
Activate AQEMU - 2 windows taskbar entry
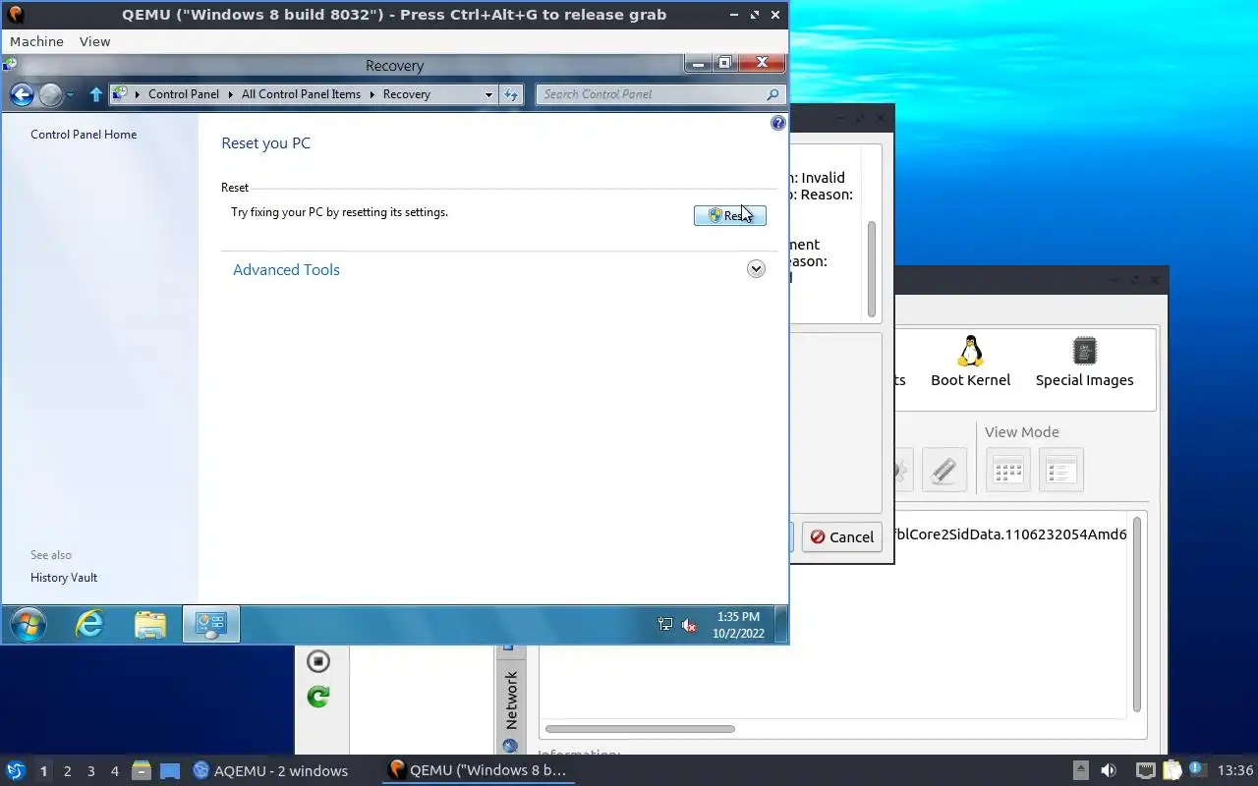(x=270, y=770)
